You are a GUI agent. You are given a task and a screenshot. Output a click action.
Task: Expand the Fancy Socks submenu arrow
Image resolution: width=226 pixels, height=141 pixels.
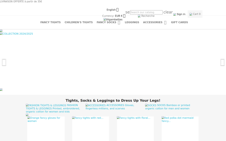coord(119,23)
